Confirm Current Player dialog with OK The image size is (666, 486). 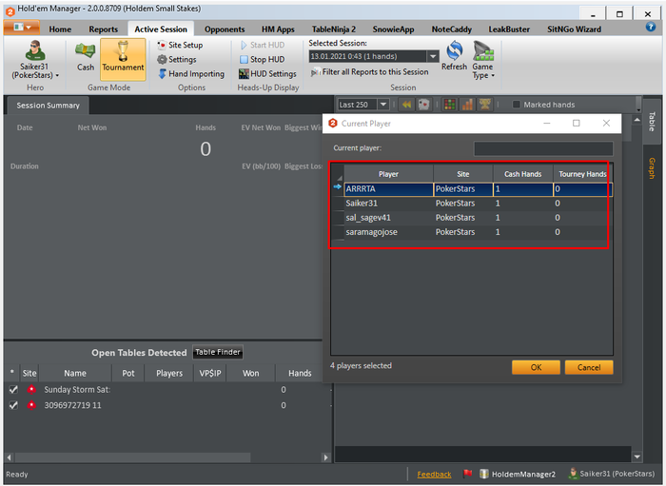(536, 367)
